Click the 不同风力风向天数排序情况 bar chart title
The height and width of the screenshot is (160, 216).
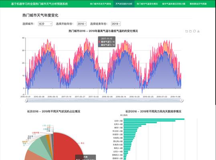click(x=153, y=112)
